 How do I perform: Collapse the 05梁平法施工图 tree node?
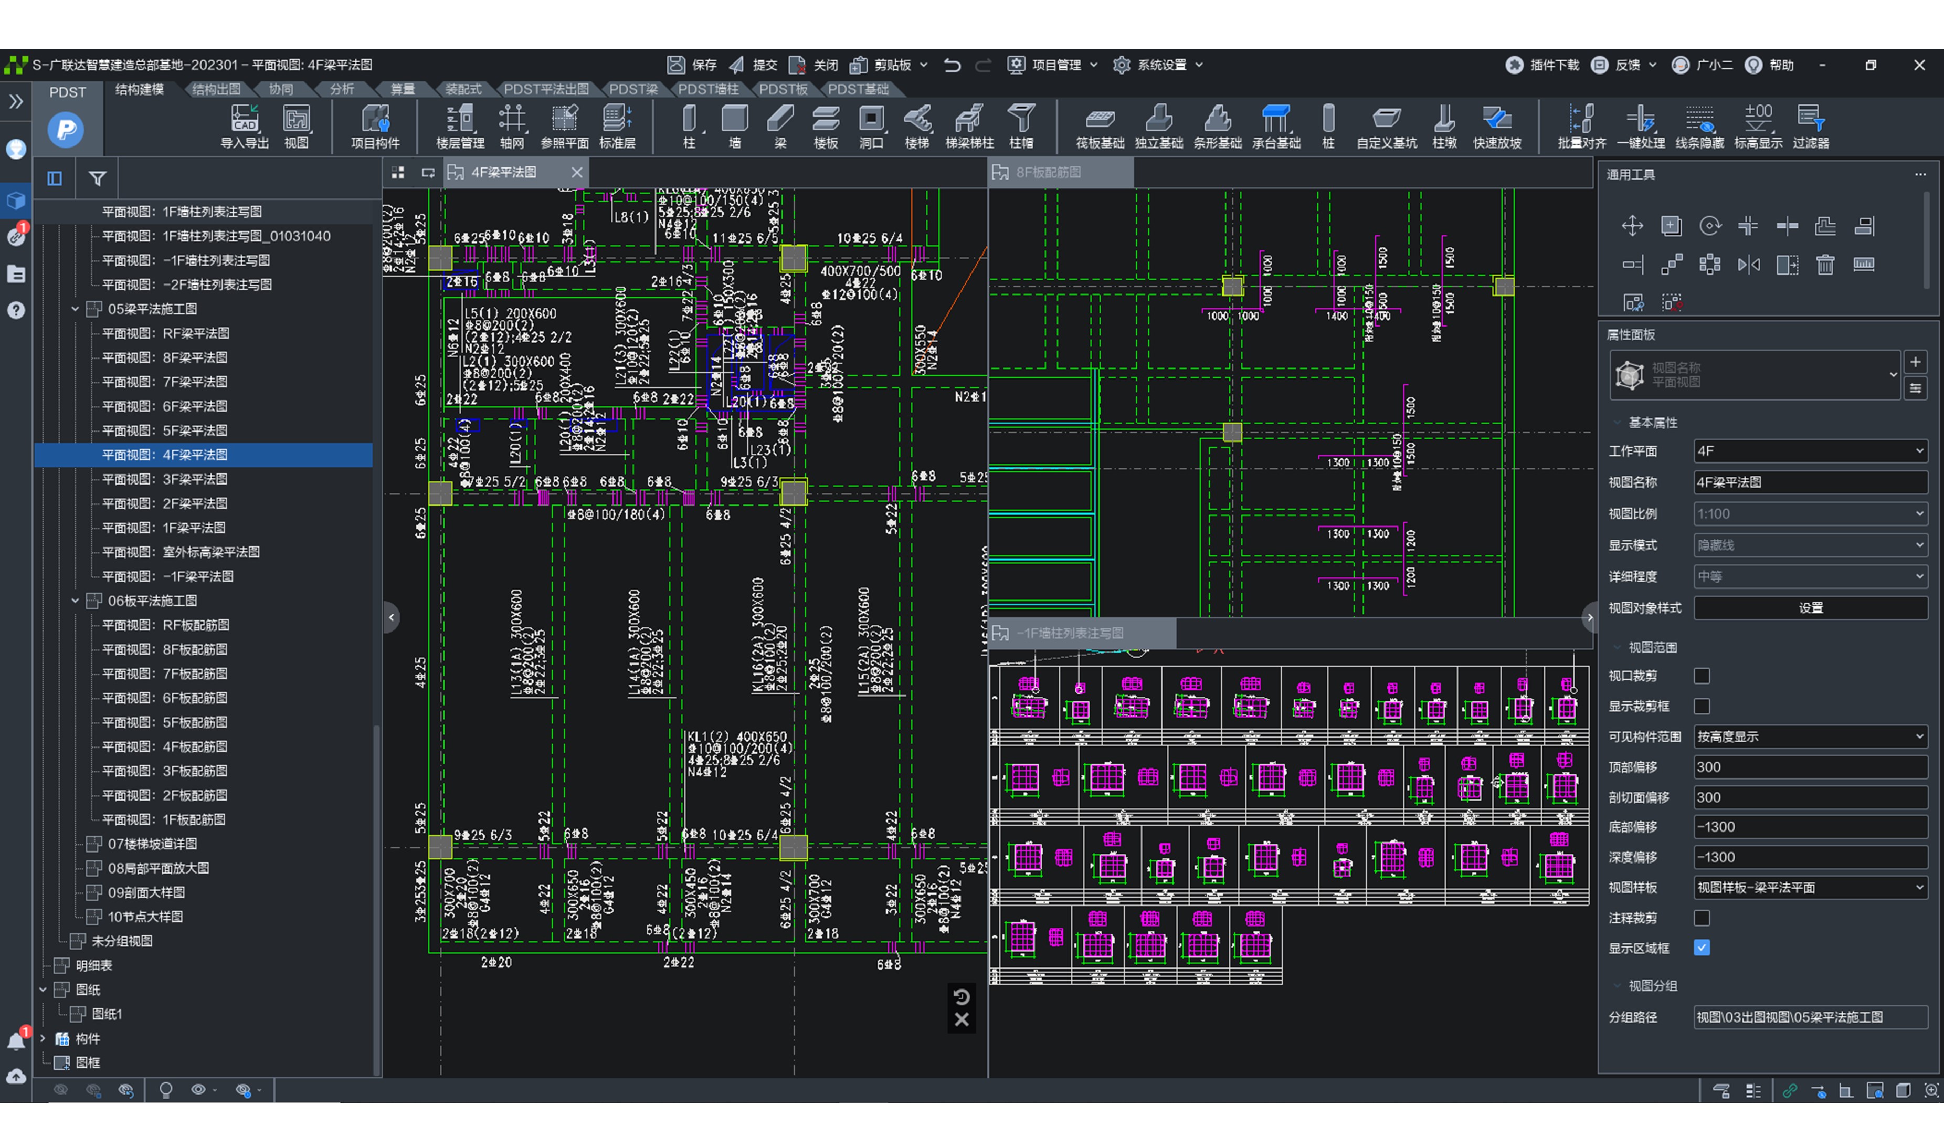tap(75, 309)
